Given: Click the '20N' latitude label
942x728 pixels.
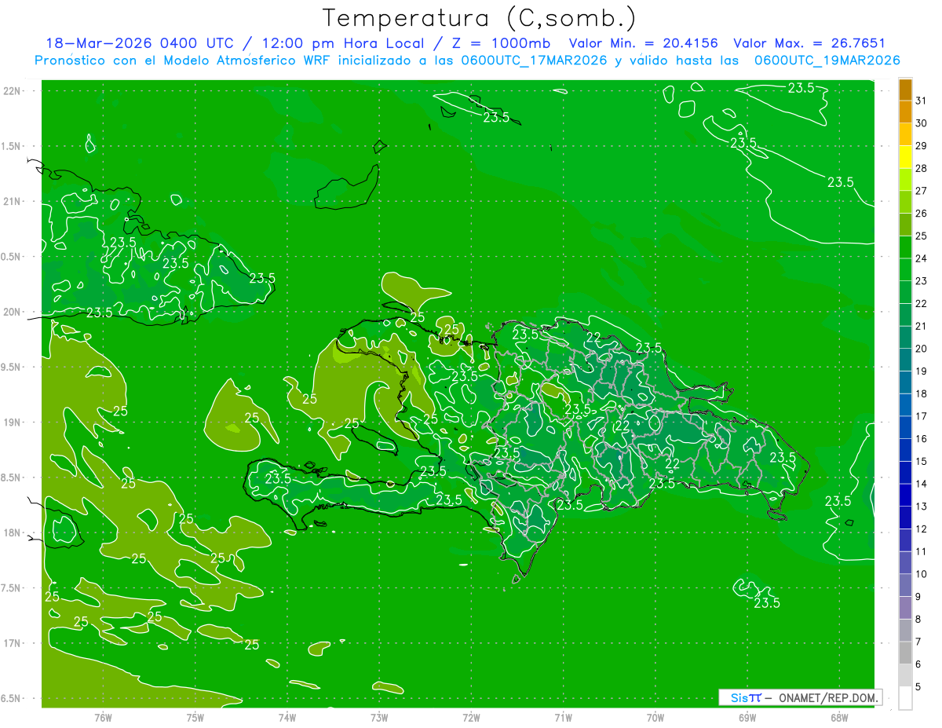Looking at the screenshot, I should pos(12,312).
